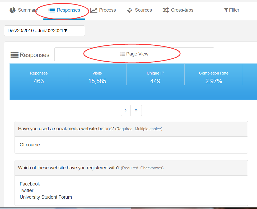257x209 pixels.
Task: Click the funnel Filter icon
Action: pyautogui.click(x=226, y=10)
